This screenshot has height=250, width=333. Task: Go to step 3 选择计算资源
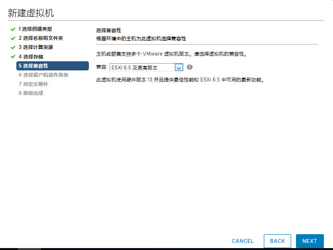(x=36, y=47)
